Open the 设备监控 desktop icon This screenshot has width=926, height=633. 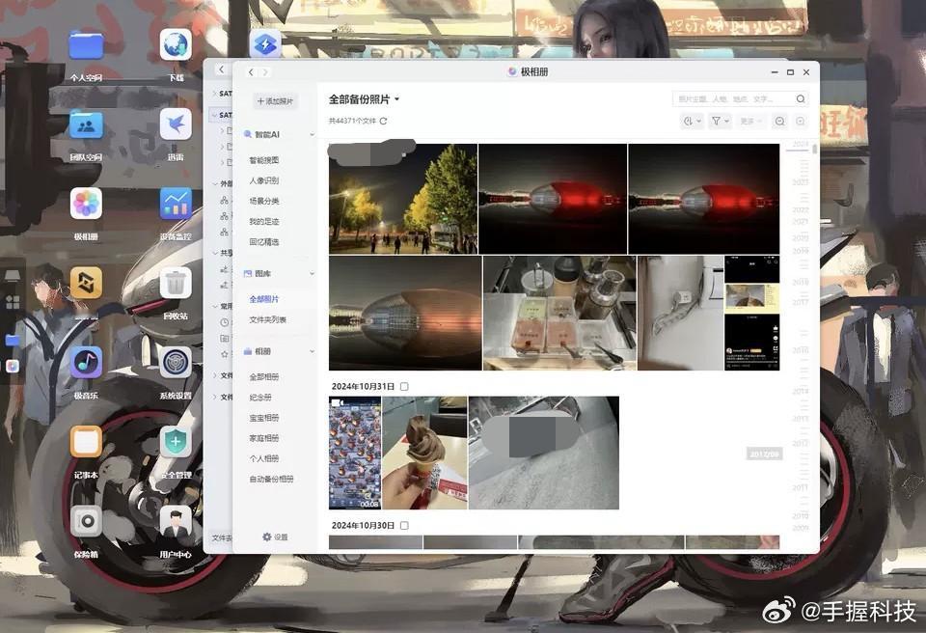click(176, 204)
